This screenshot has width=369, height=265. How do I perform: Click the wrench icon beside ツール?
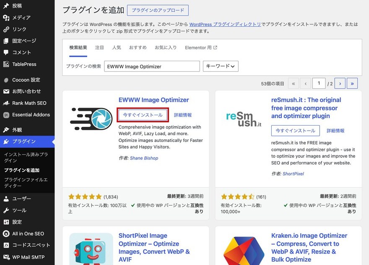(x=6, y=210)
